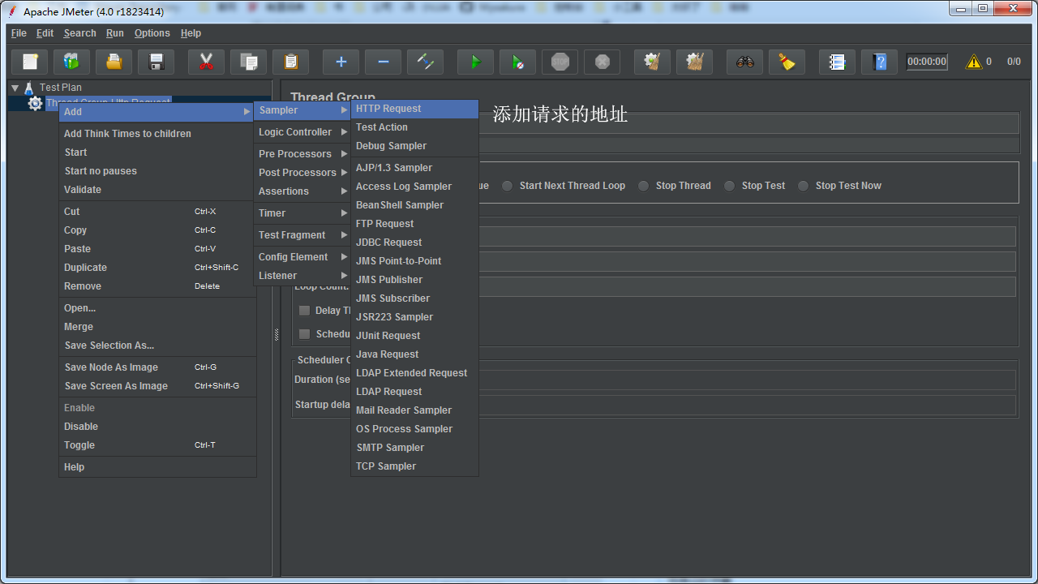Viewport: 1038px width, 584px height.
Task: Choose HTTP Request from sampler list
Action: (x=414, y=109)
